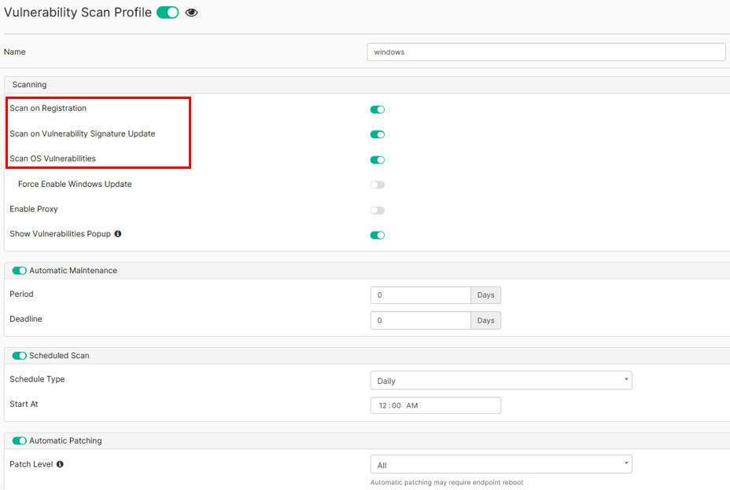The image size is (730, 490).
Task: Click the Enable Proxy label
Action: (x=34, y=209)
